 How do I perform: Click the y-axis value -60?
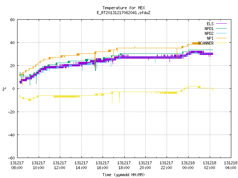click(12, 158)
